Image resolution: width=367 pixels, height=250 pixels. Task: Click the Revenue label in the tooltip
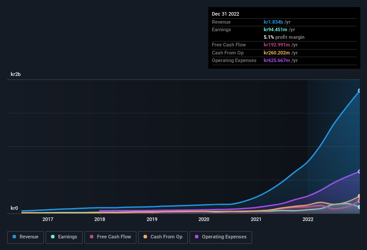221,22
